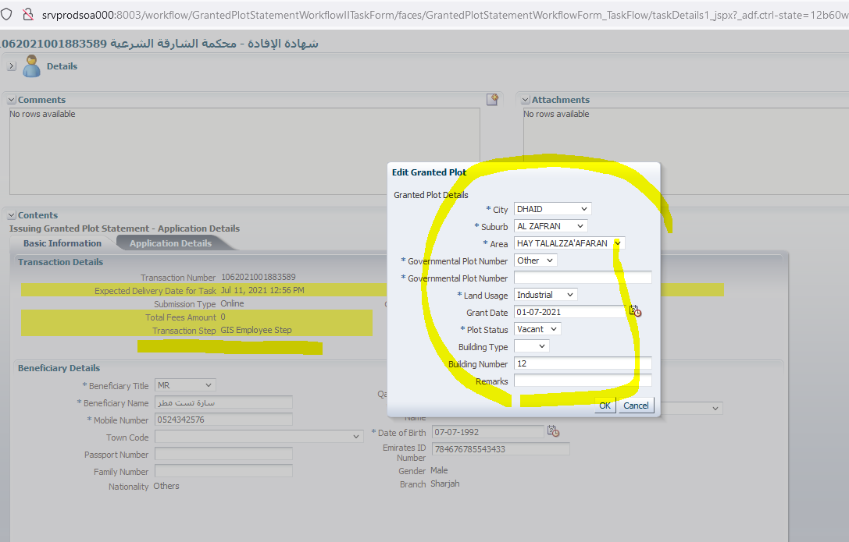The image size is (849, 542).
Task: Click the Edit Granted Plot dialog title
Action: click(x=429, y=172)
